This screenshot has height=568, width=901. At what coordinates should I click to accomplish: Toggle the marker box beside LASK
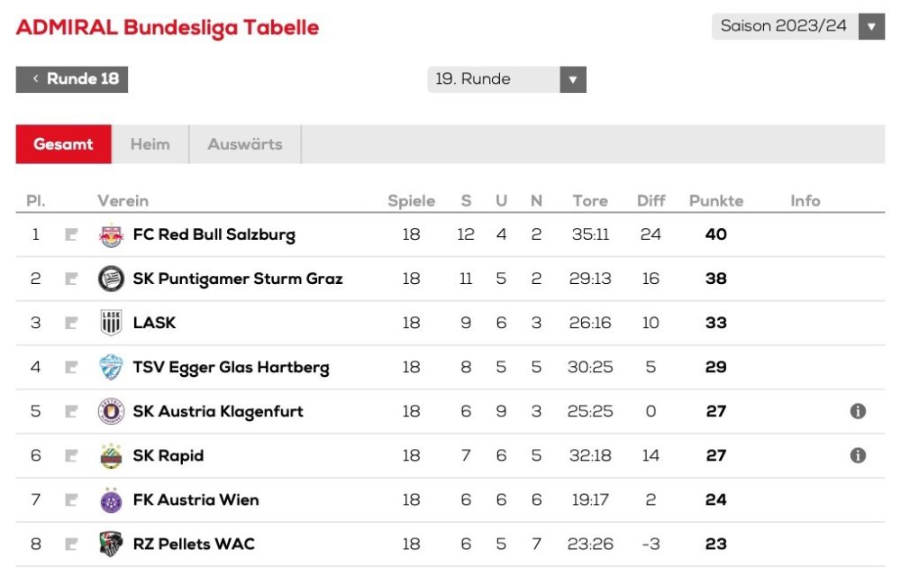(x=71, y=324)
